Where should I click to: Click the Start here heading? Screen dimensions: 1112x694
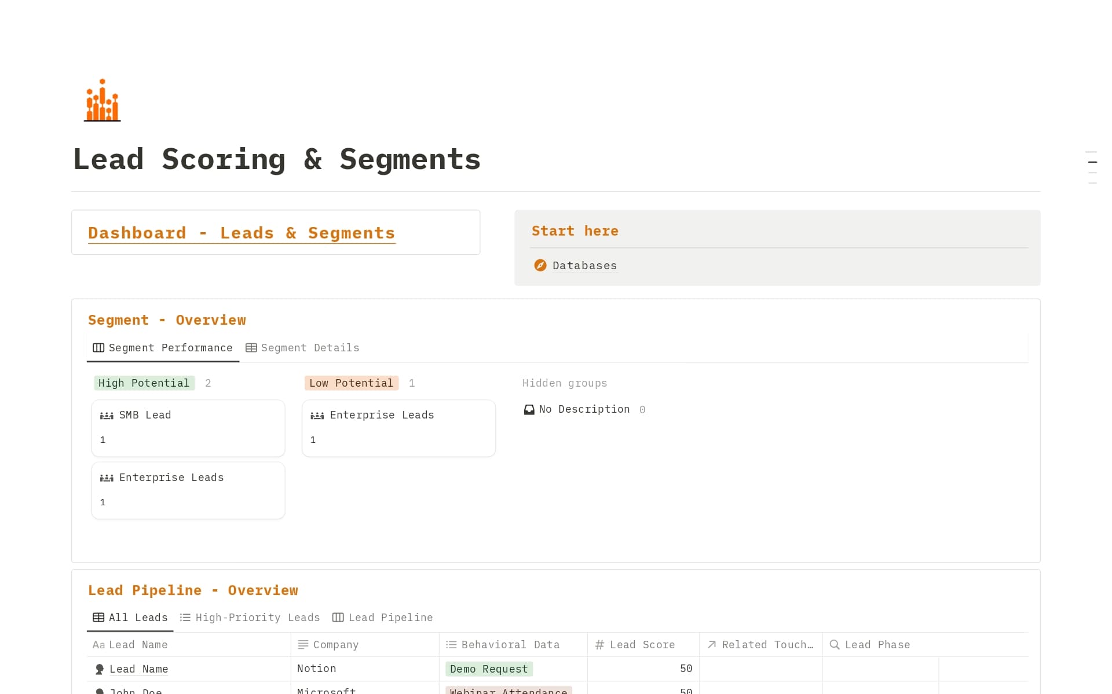(x=575, y=231)
